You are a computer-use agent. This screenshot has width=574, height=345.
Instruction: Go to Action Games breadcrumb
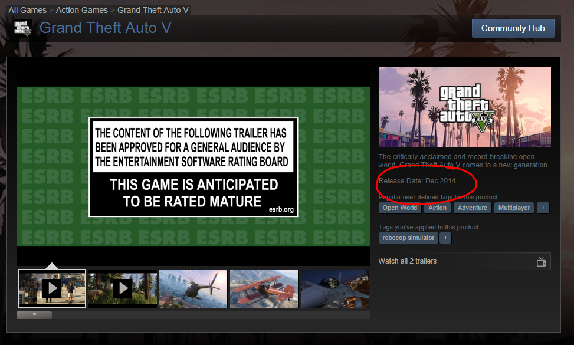point(81,10)
